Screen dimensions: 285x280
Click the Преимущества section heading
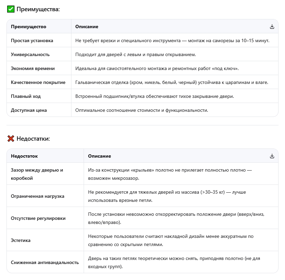(38, 9)
